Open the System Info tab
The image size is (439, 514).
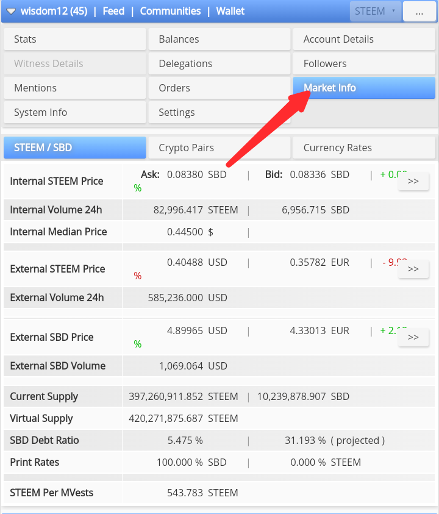click(75, 112)
